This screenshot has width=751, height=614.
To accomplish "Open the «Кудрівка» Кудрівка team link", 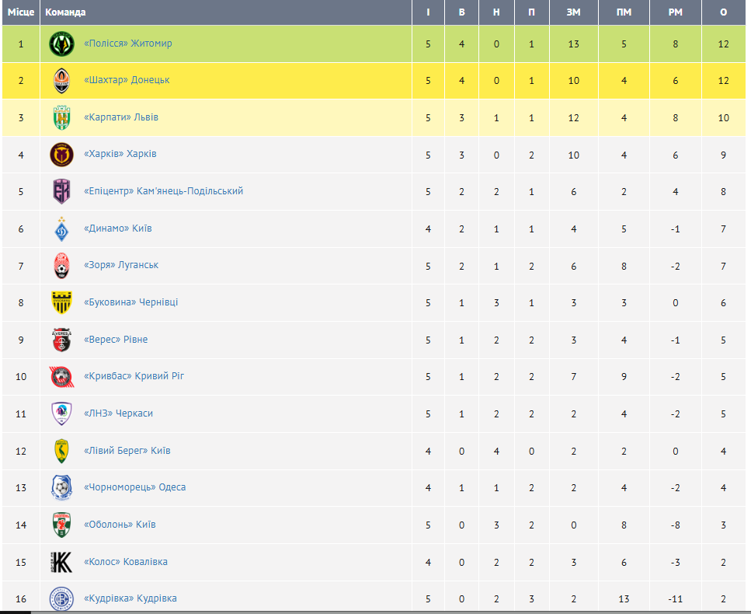I will tap(130, 598).
